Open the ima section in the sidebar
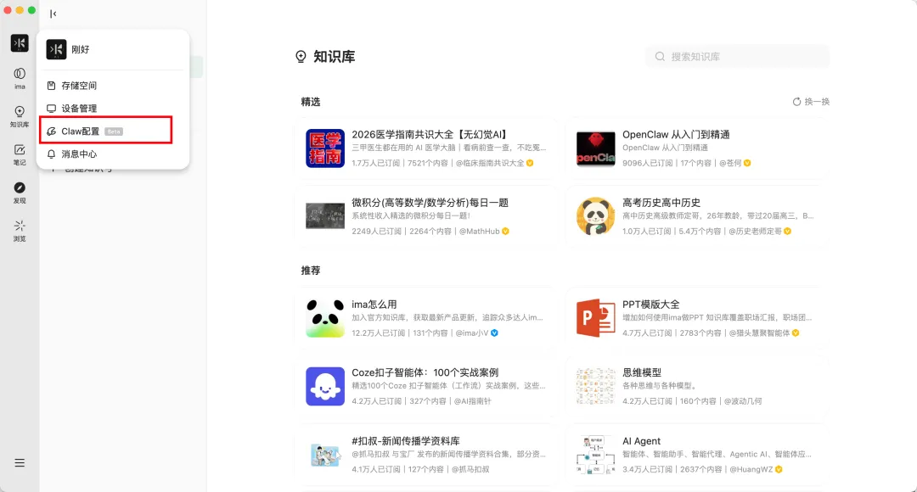The image size is (917, 492). click(x=20, y=78)
